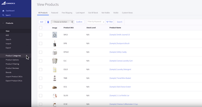
Task: Switch to the Out Of Stock tab
Action: click(x=93, y=13)
